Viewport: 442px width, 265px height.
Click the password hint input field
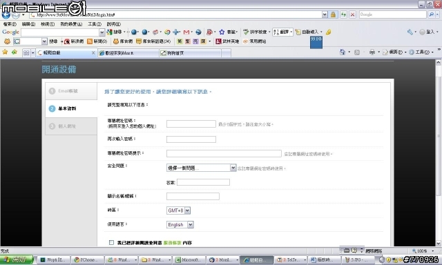224,153
